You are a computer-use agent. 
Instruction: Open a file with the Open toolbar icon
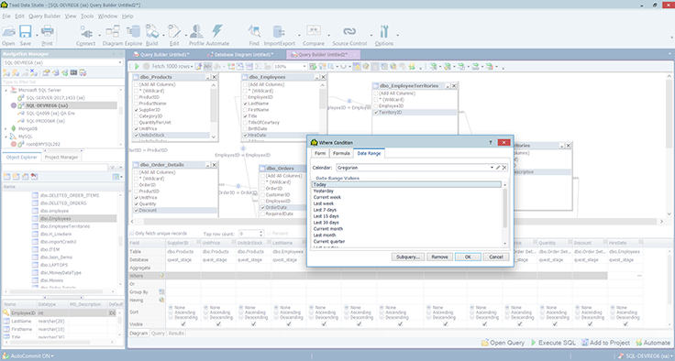(x=8, y=35)
